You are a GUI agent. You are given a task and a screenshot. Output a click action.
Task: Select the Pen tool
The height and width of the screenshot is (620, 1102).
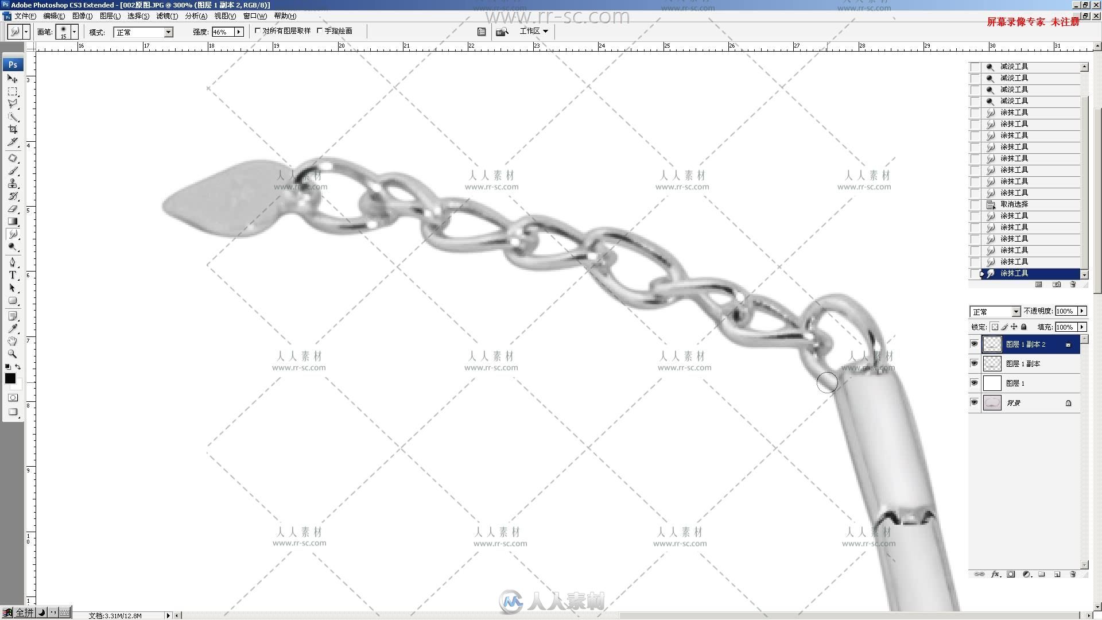pos(13,263)
